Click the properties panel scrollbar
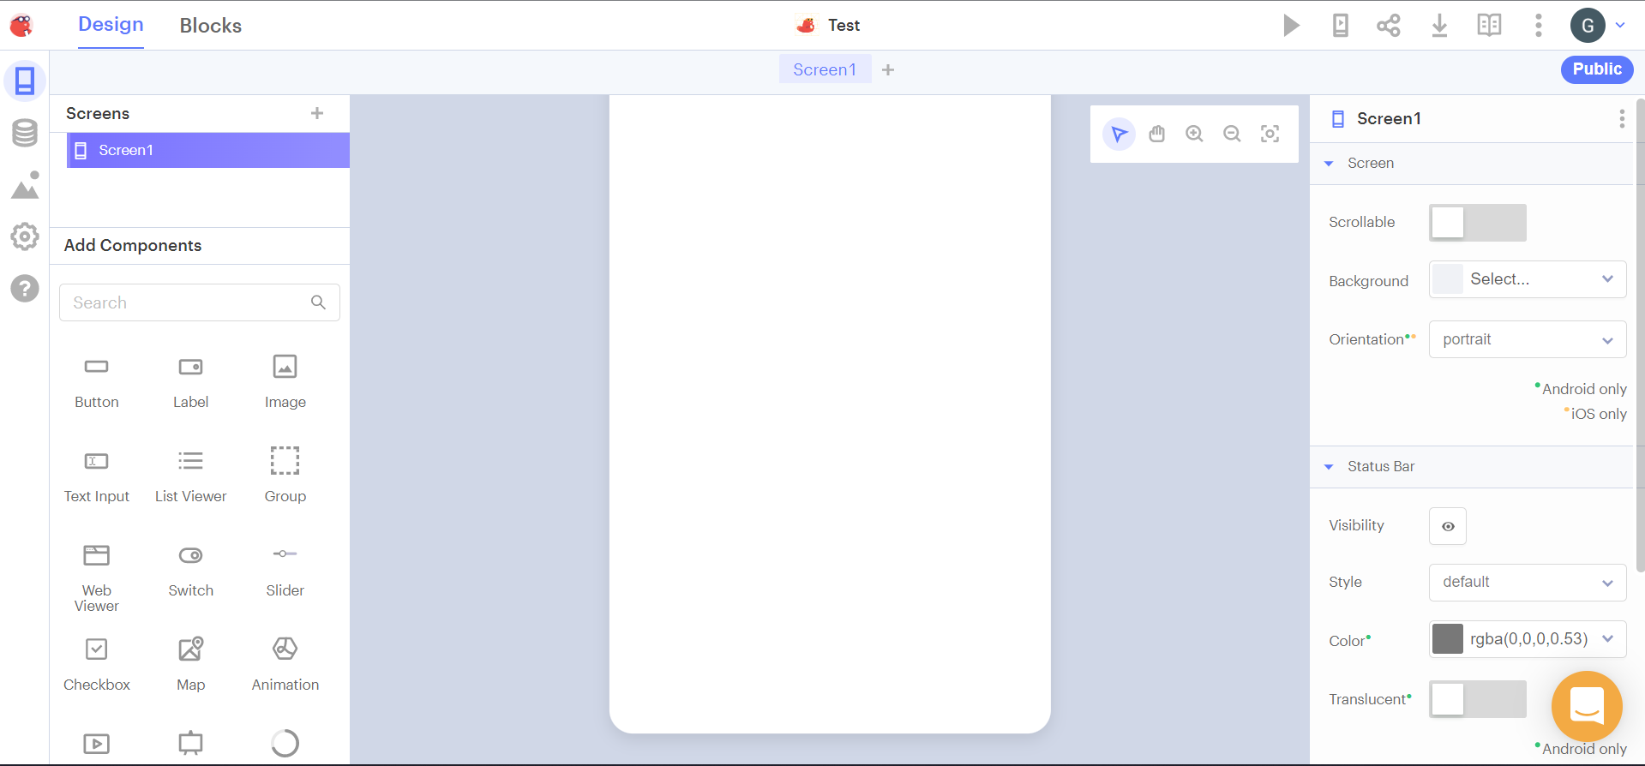Screen dimensions: 1645x766 point(1640,334)
